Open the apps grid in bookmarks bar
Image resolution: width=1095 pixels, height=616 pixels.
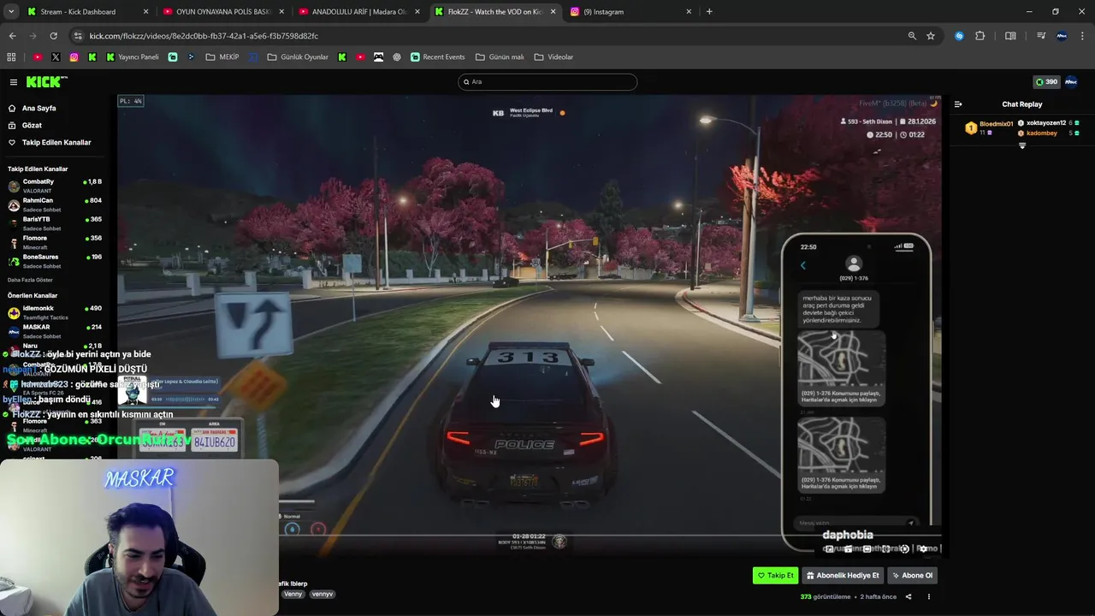pyautogui.click(x=11, y=57)
